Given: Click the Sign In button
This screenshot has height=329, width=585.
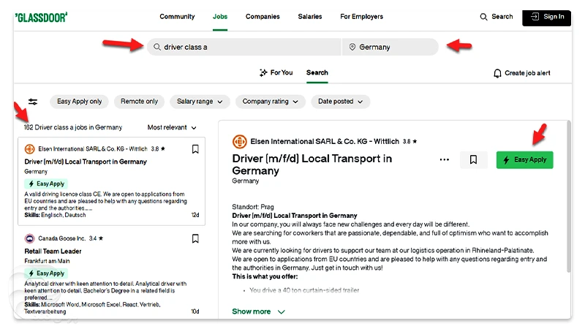Looking at the screenshot, I should click(x=546, y=17).
